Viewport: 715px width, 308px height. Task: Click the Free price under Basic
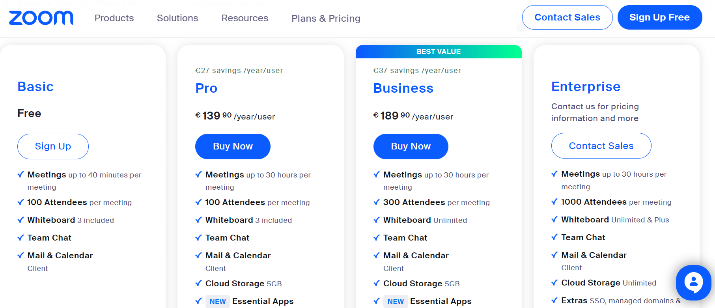[29, 114]
